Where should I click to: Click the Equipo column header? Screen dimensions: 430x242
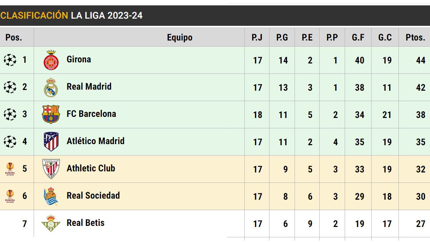click(180, 37)
